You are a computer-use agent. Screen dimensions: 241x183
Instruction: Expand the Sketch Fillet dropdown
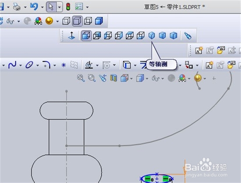point(55,65)
